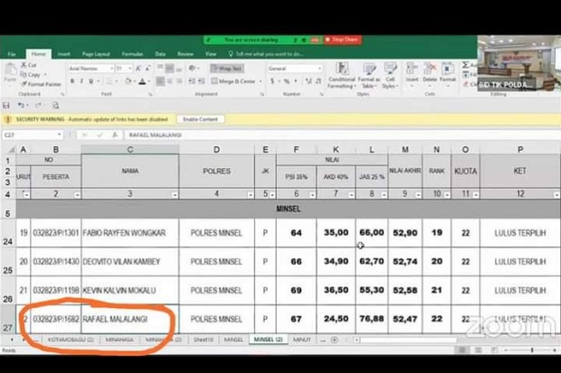Apply the Fill Color bucket
The width and height of the screenshot is (561, 373).
pos(128,81)
